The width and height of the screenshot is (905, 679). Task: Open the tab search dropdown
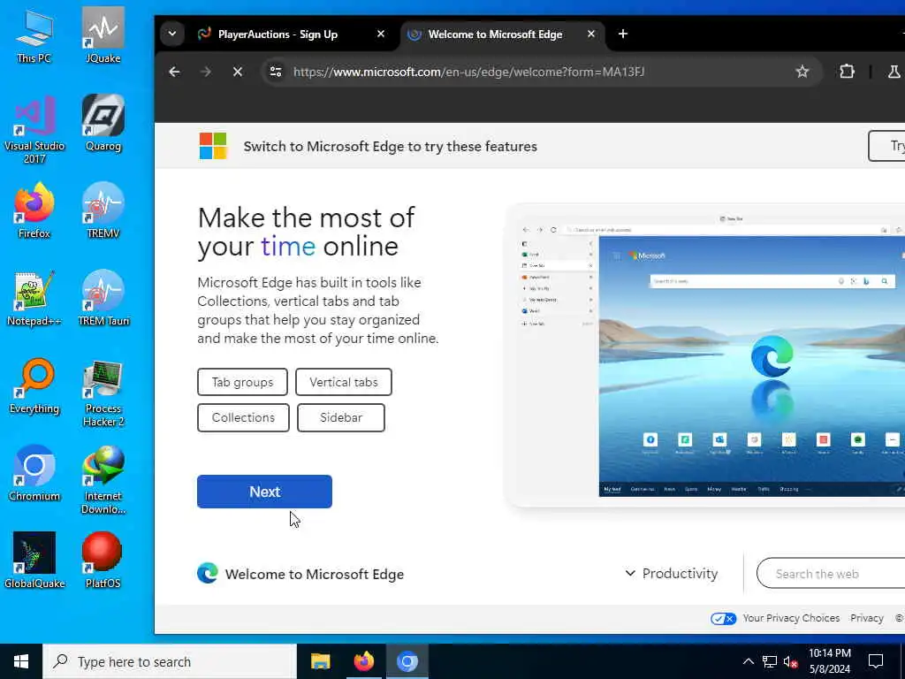click(x=172, y=34)
